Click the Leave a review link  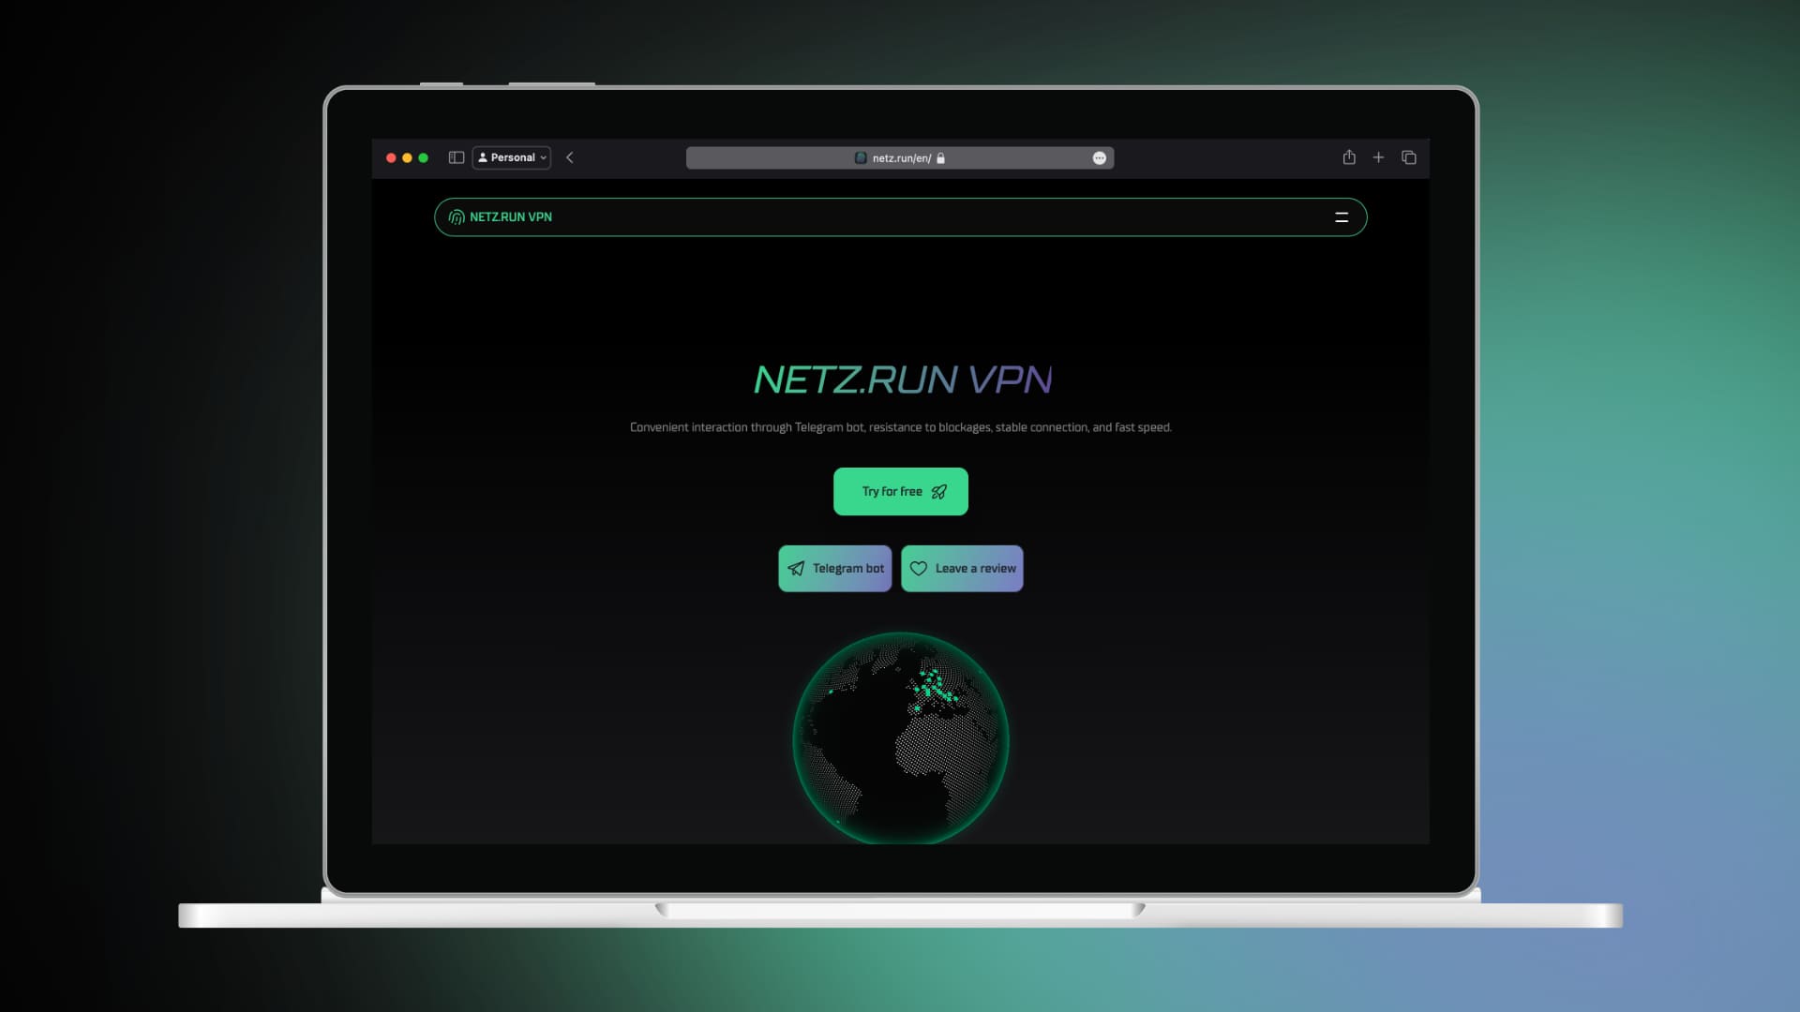tap(962, 567)
